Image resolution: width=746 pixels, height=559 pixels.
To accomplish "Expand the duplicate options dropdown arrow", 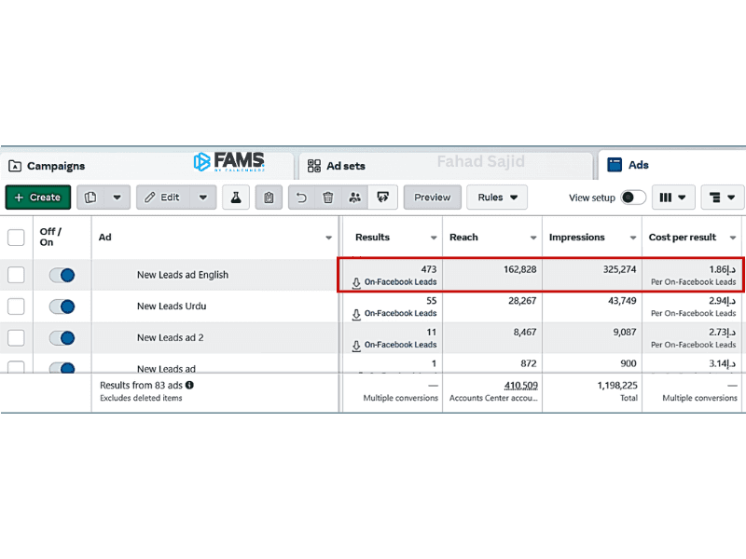I will click(x=117, y=198).
